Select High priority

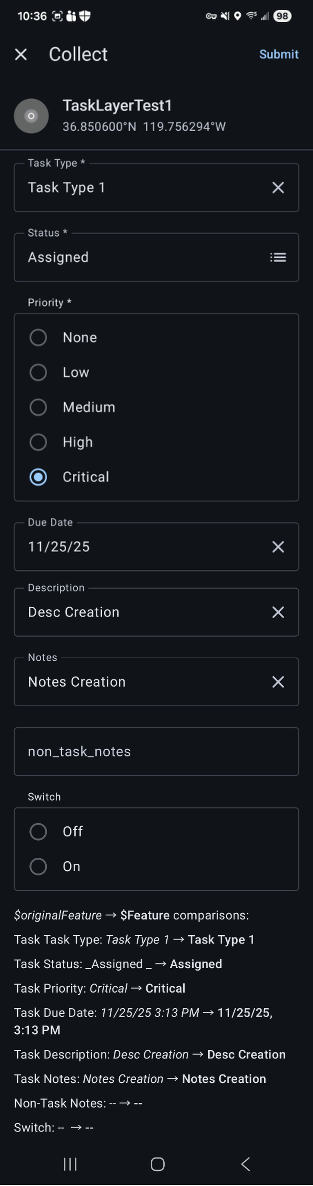click(x=38, y=442)
